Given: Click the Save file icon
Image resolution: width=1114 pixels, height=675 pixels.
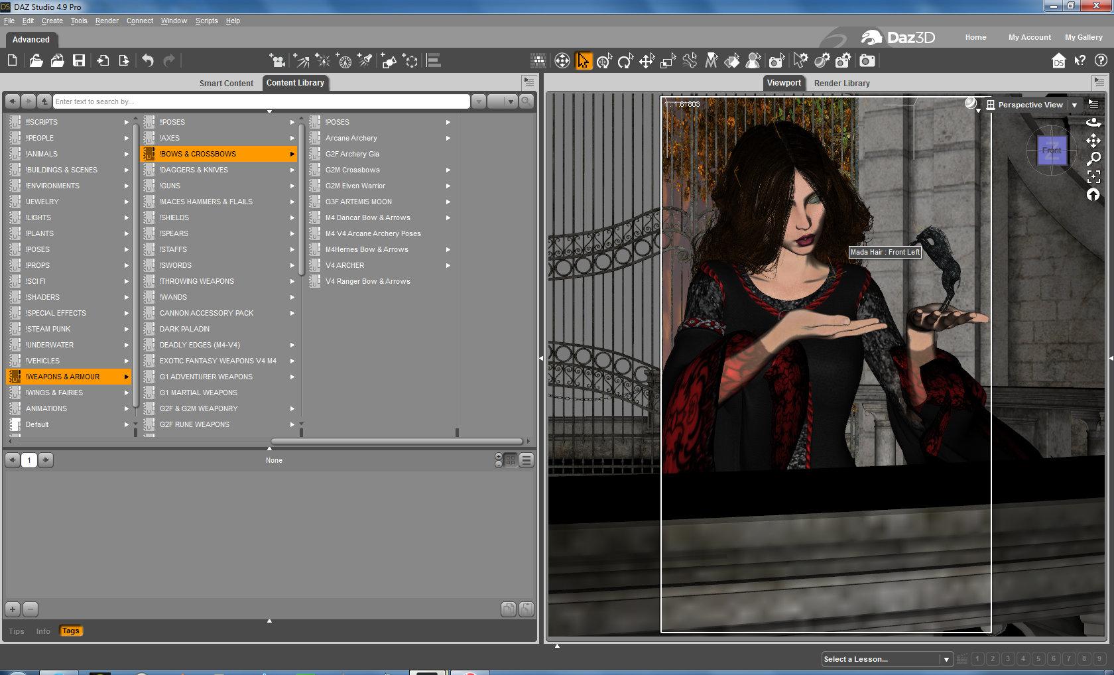Looking at the screenshot, I should click(79, 61).
